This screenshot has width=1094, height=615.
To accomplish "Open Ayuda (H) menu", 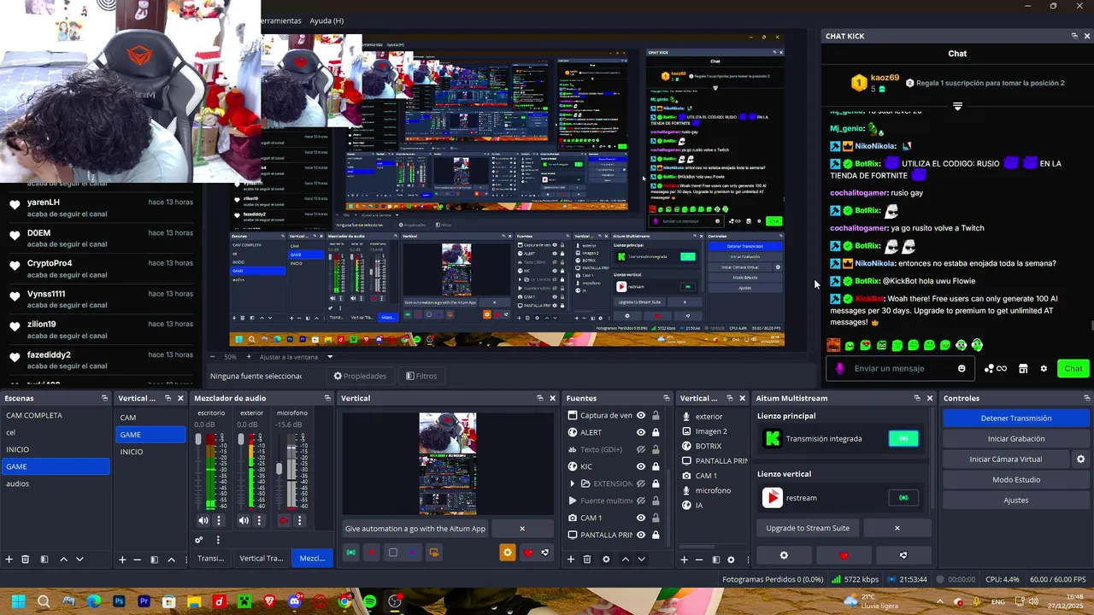I will 326,20.
